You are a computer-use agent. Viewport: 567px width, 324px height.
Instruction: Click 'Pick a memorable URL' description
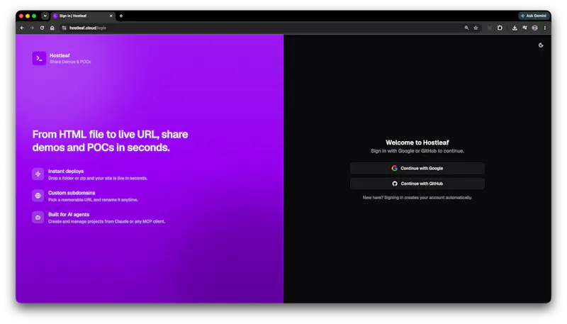coord(93,200)
